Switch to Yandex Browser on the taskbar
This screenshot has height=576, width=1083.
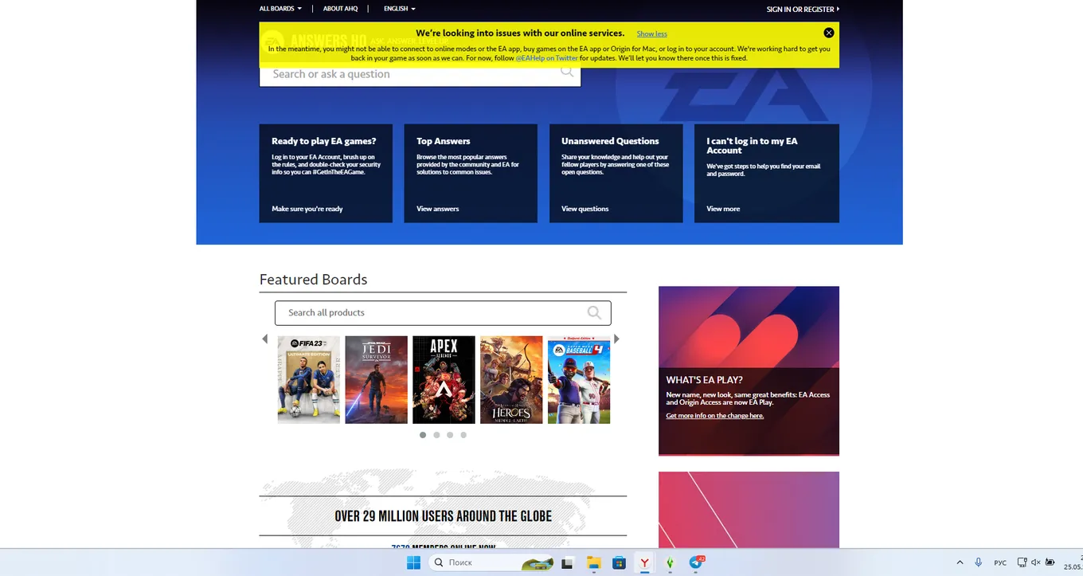pos(644,562)
